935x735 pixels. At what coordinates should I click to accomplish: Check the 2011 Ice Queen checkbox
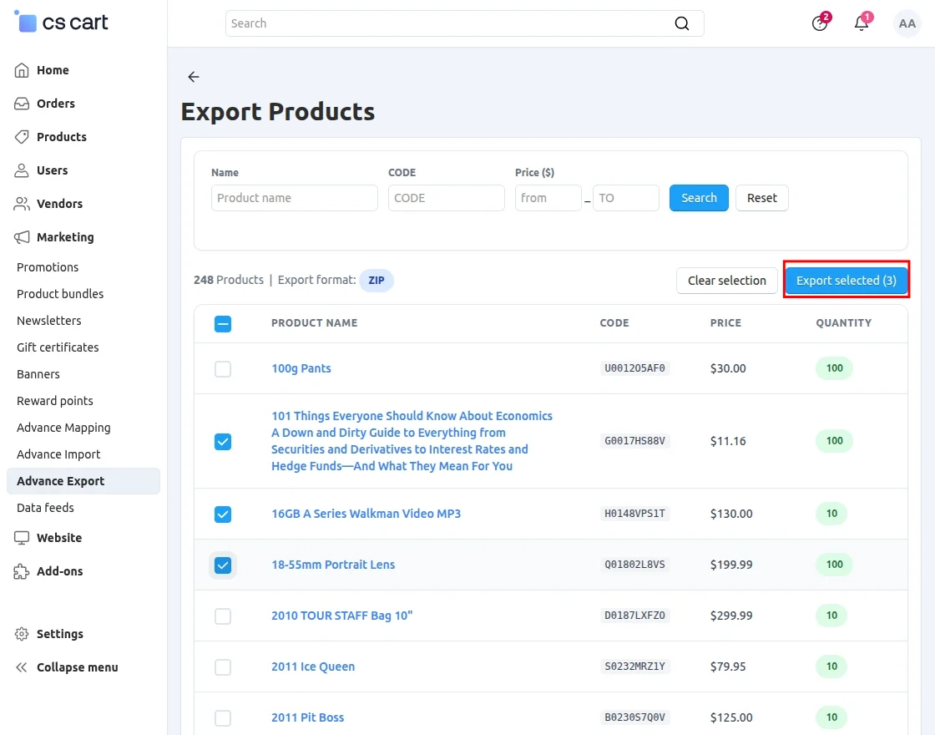(222, 667)
